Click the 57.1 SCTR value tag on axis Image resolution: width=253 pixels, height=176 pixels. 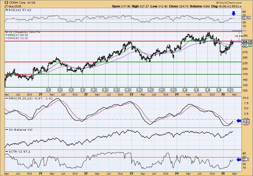tap(245, 159)
